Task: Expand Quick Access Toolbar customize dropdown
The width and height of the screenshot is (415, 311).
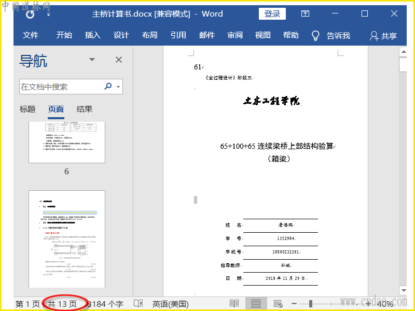Action: point(48,15)
